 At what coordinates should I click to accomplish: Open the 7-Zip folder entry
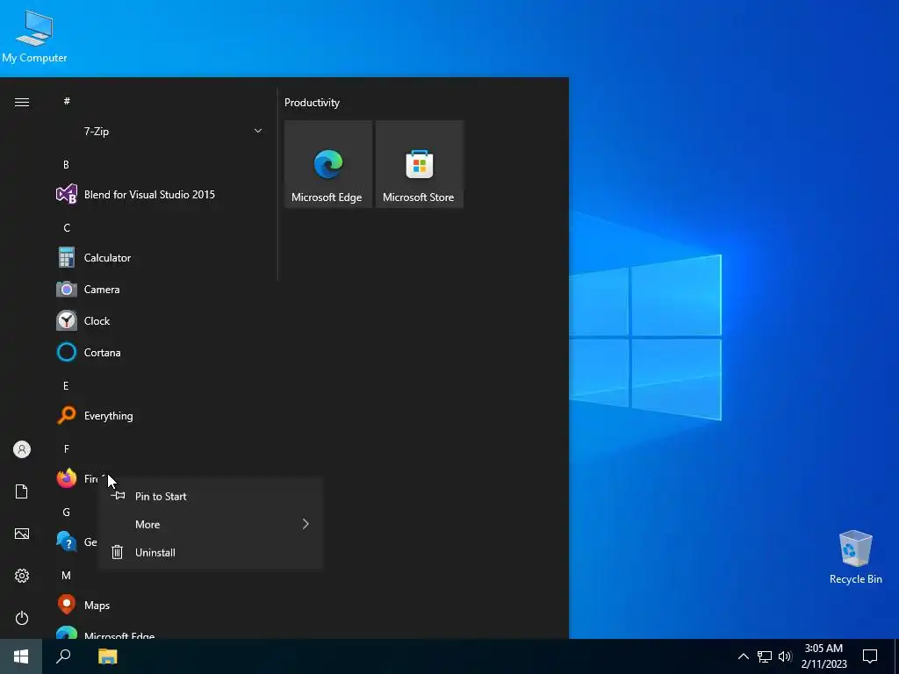[x=161, y=132]
